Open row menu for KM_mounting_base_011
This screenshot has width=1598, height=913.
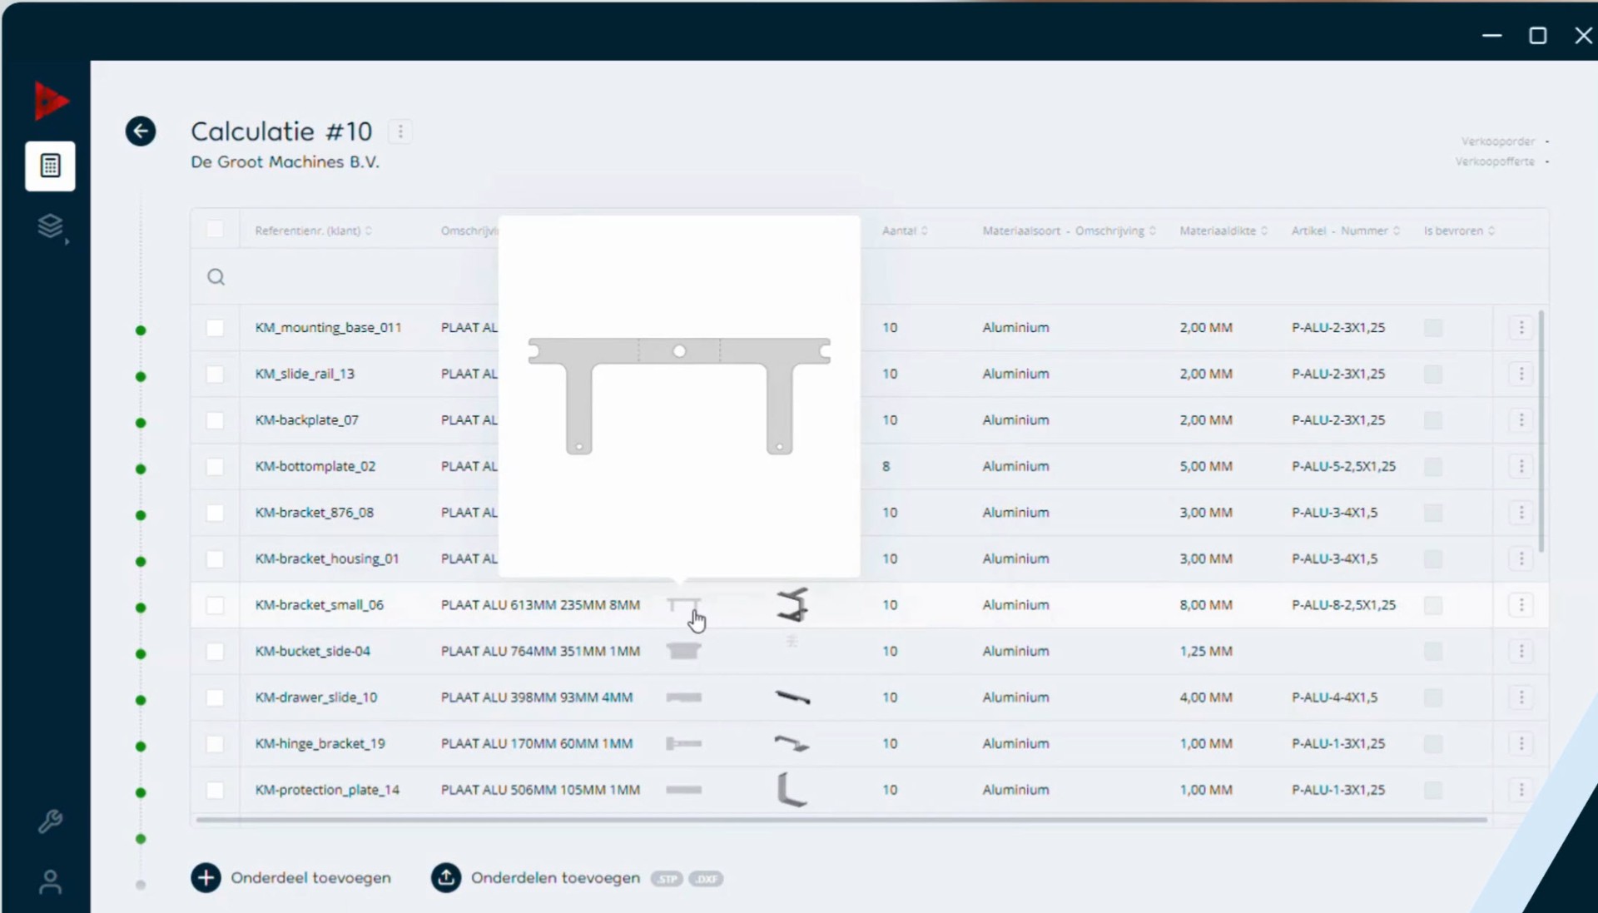[1521, 328]
